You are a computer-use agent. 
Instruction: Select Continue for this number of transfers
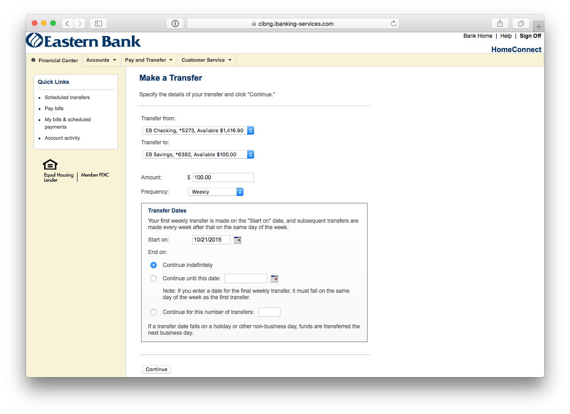coord(154,312)
